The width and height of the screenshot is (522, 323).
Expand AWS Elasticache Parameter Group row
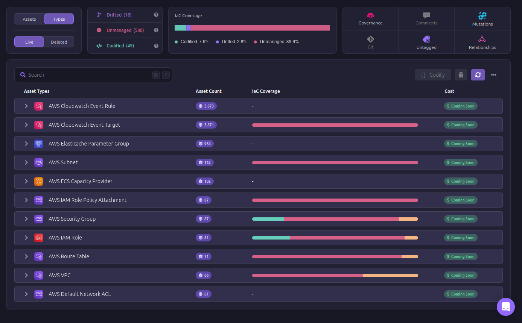point(26,144)
